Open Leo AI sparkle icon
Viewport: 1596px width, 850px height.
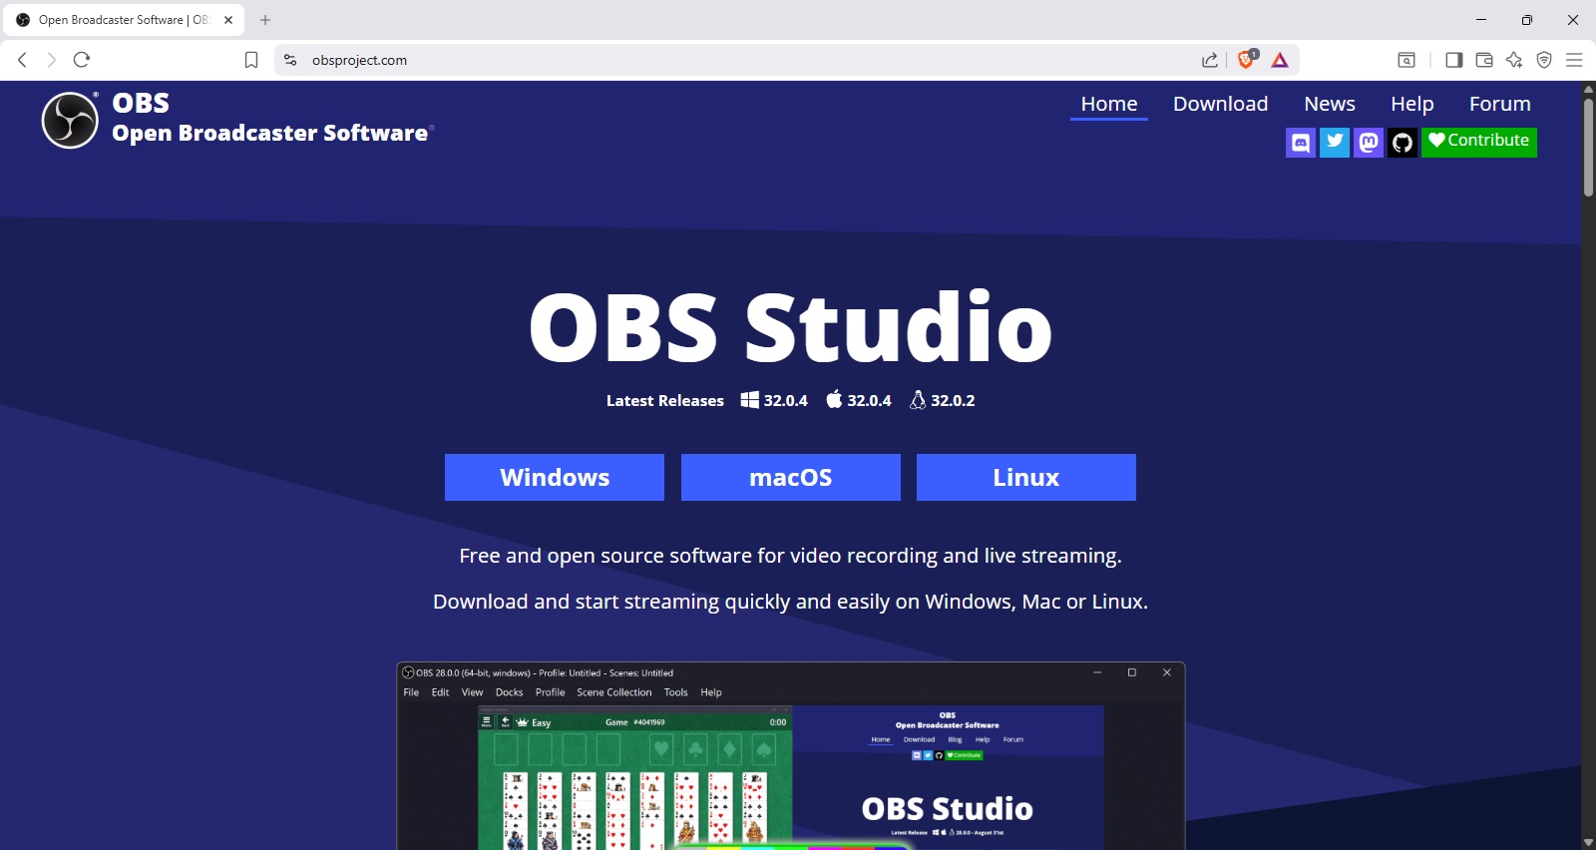(x=1514, y=60)
